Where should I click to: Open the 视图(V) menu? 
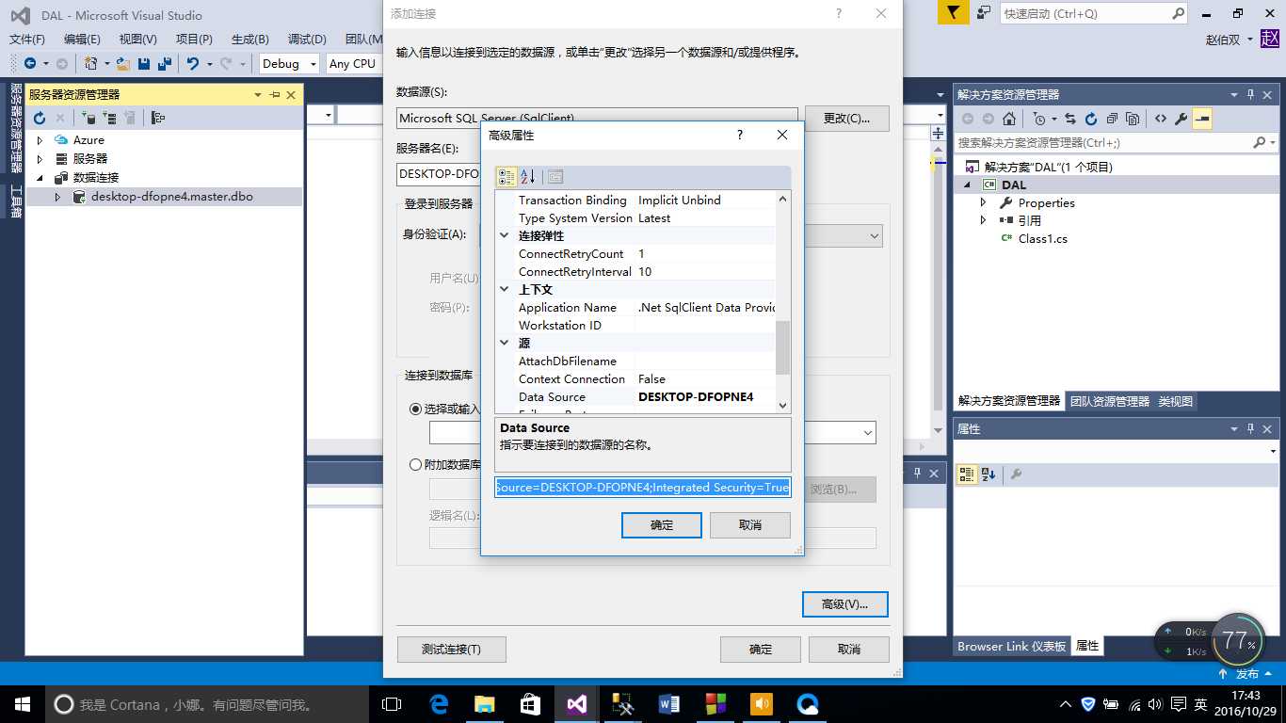tap(138, 39)
